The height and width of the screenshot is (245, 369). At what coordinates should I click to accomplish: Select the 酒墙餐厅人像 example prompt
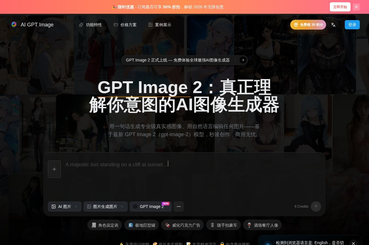(x=262, y=225)
